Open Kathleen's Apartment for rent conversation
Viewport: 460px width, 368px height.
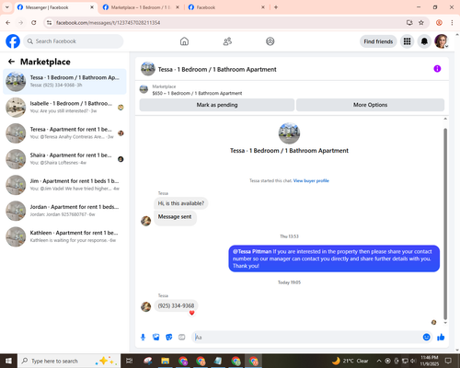tap(64, 236)
